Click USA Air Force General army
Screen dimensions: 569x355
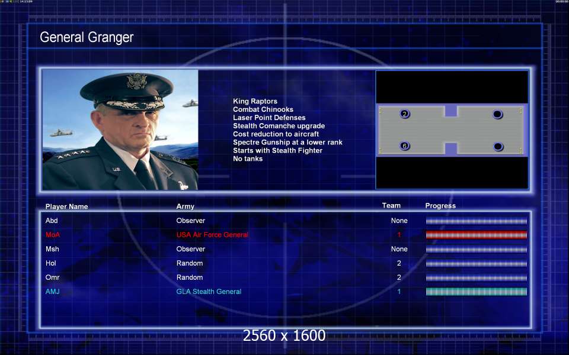click(x=212, y=235)
